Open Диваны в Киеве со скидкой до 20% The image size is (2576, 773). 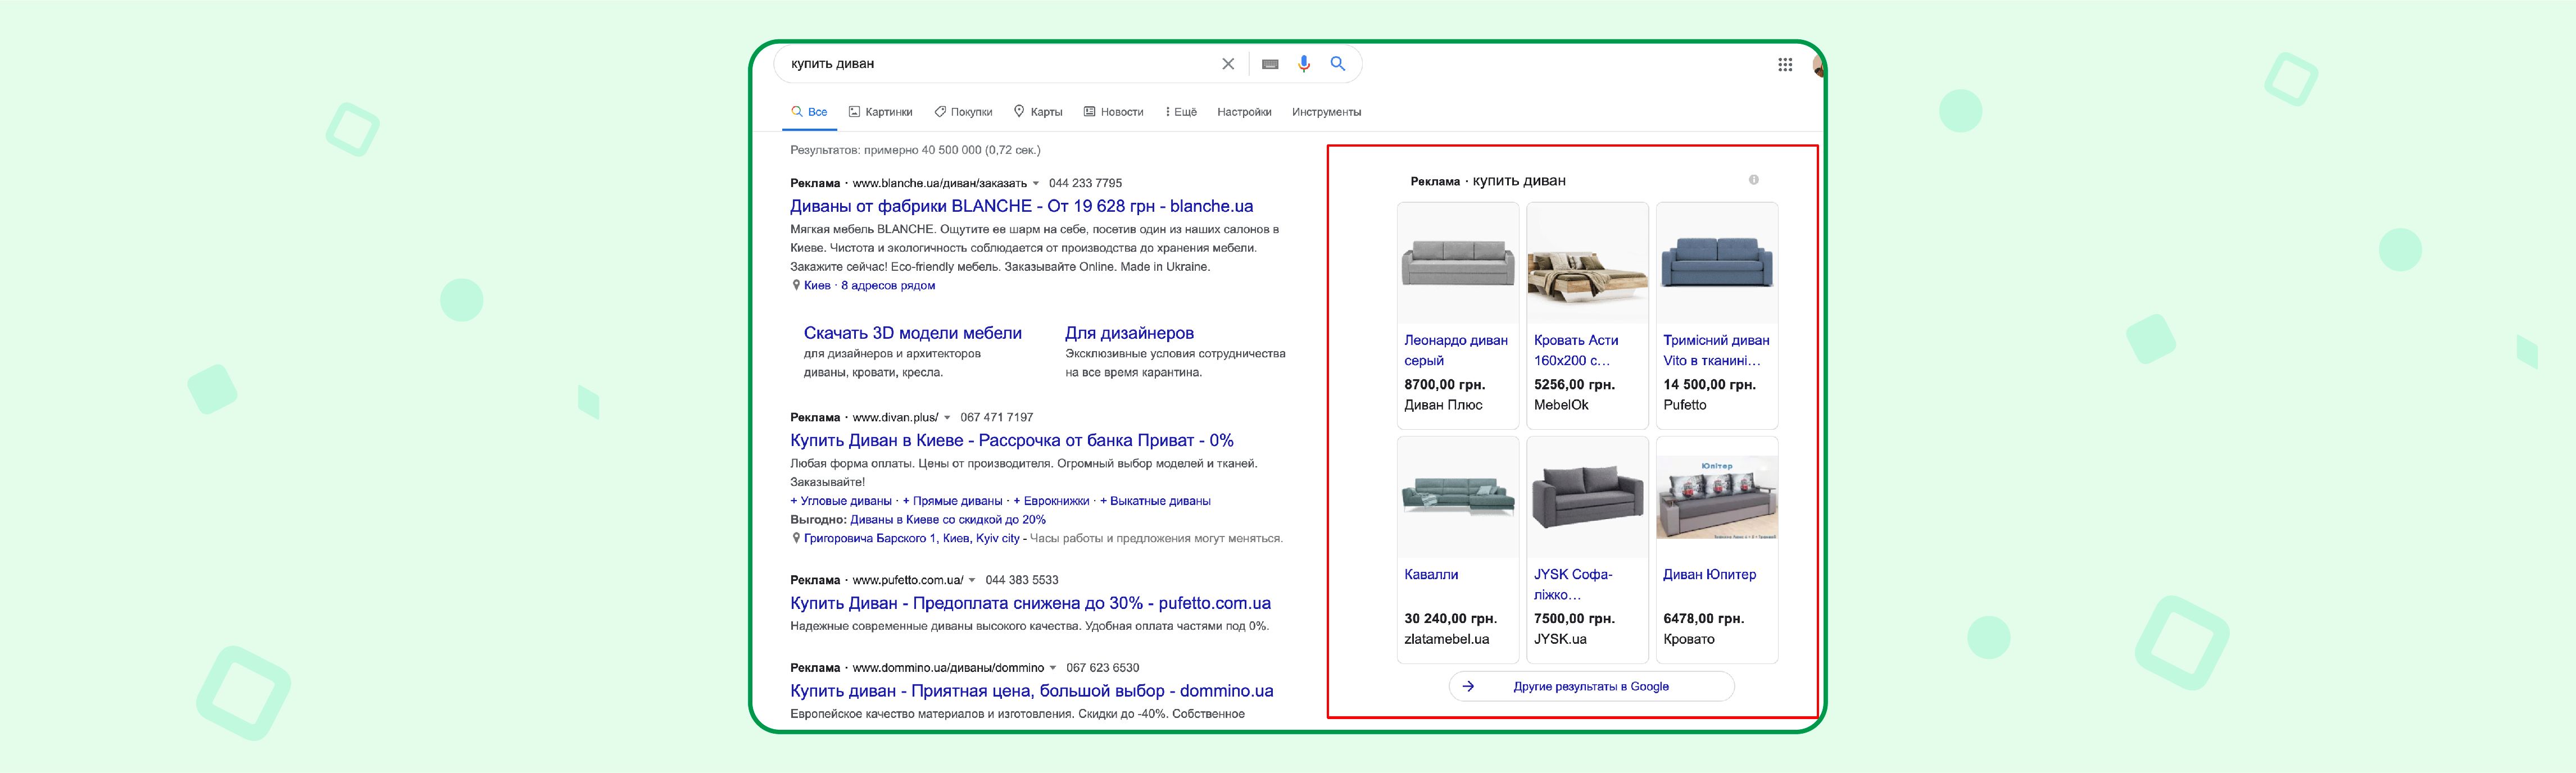click(948, 520)
